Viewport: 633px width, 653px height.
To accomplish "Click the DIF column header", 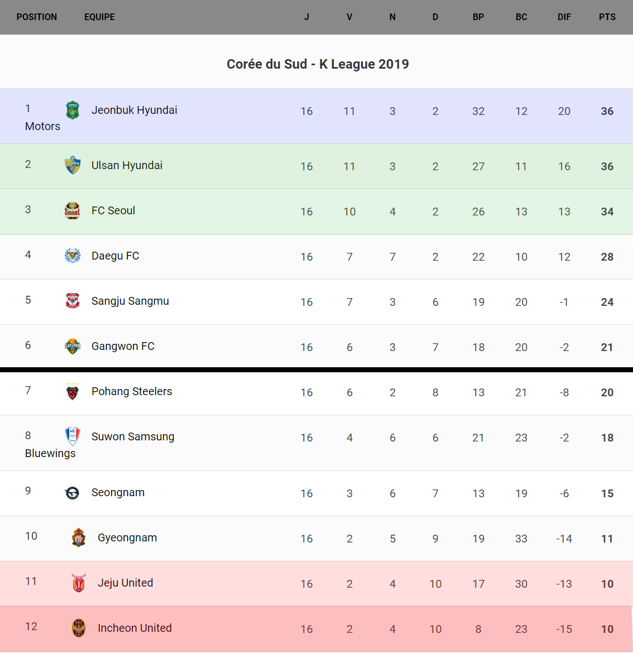I will point(564,17).
